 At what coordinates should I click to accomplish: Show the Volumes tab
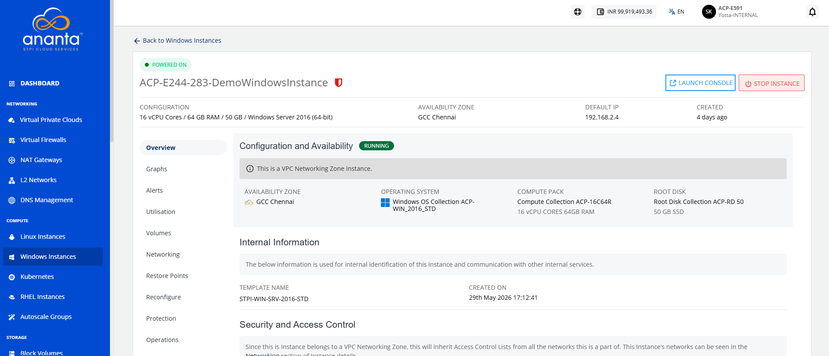(x=158, y=233)
